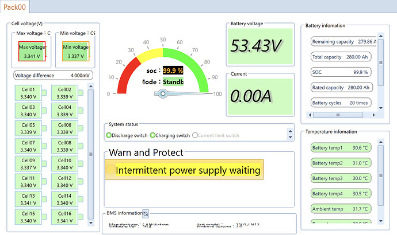Click the Voltage difference 4.000mV field

53,76
